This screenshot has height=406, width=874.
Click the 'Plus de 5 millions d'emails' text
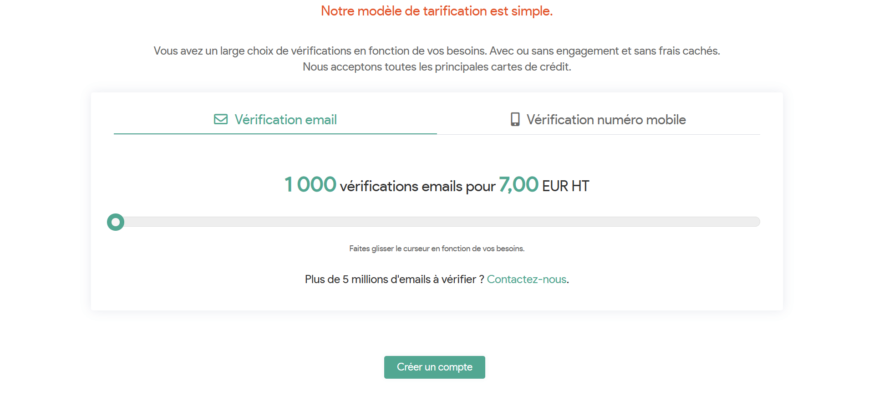[394, 279]
